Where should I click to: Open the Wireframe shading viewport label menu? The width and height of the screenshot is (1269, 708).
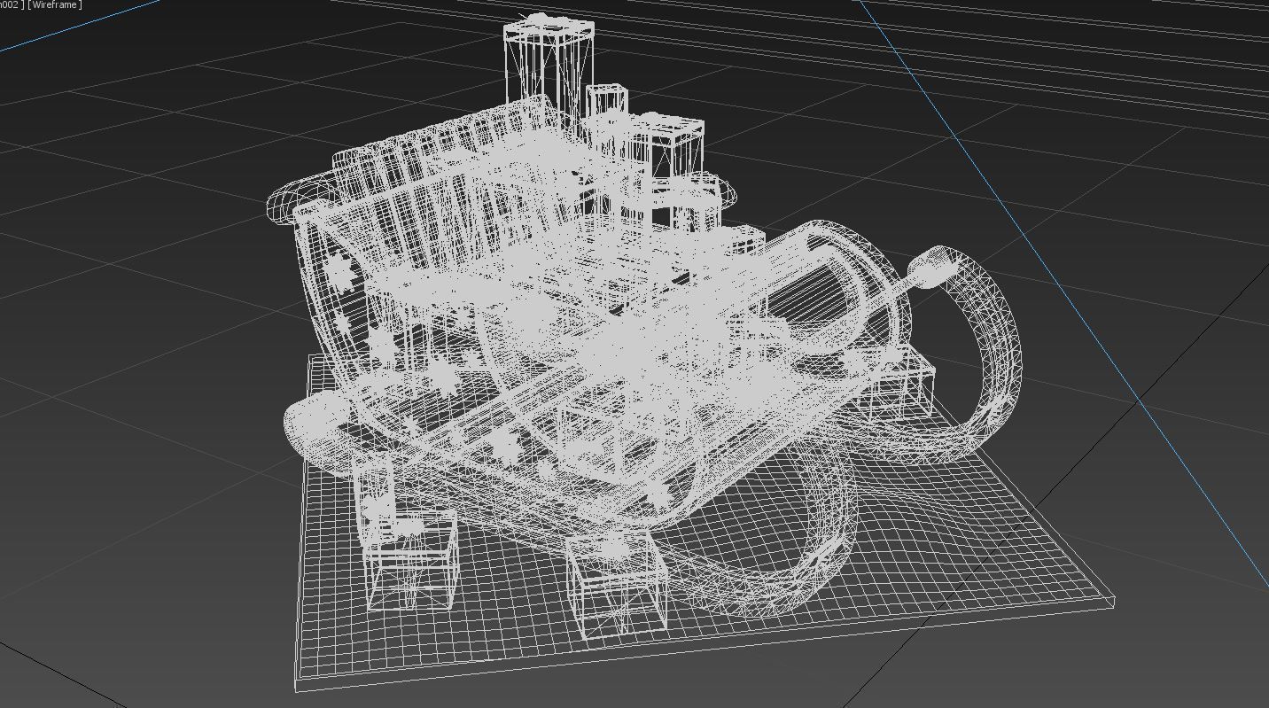coord(55,5)
